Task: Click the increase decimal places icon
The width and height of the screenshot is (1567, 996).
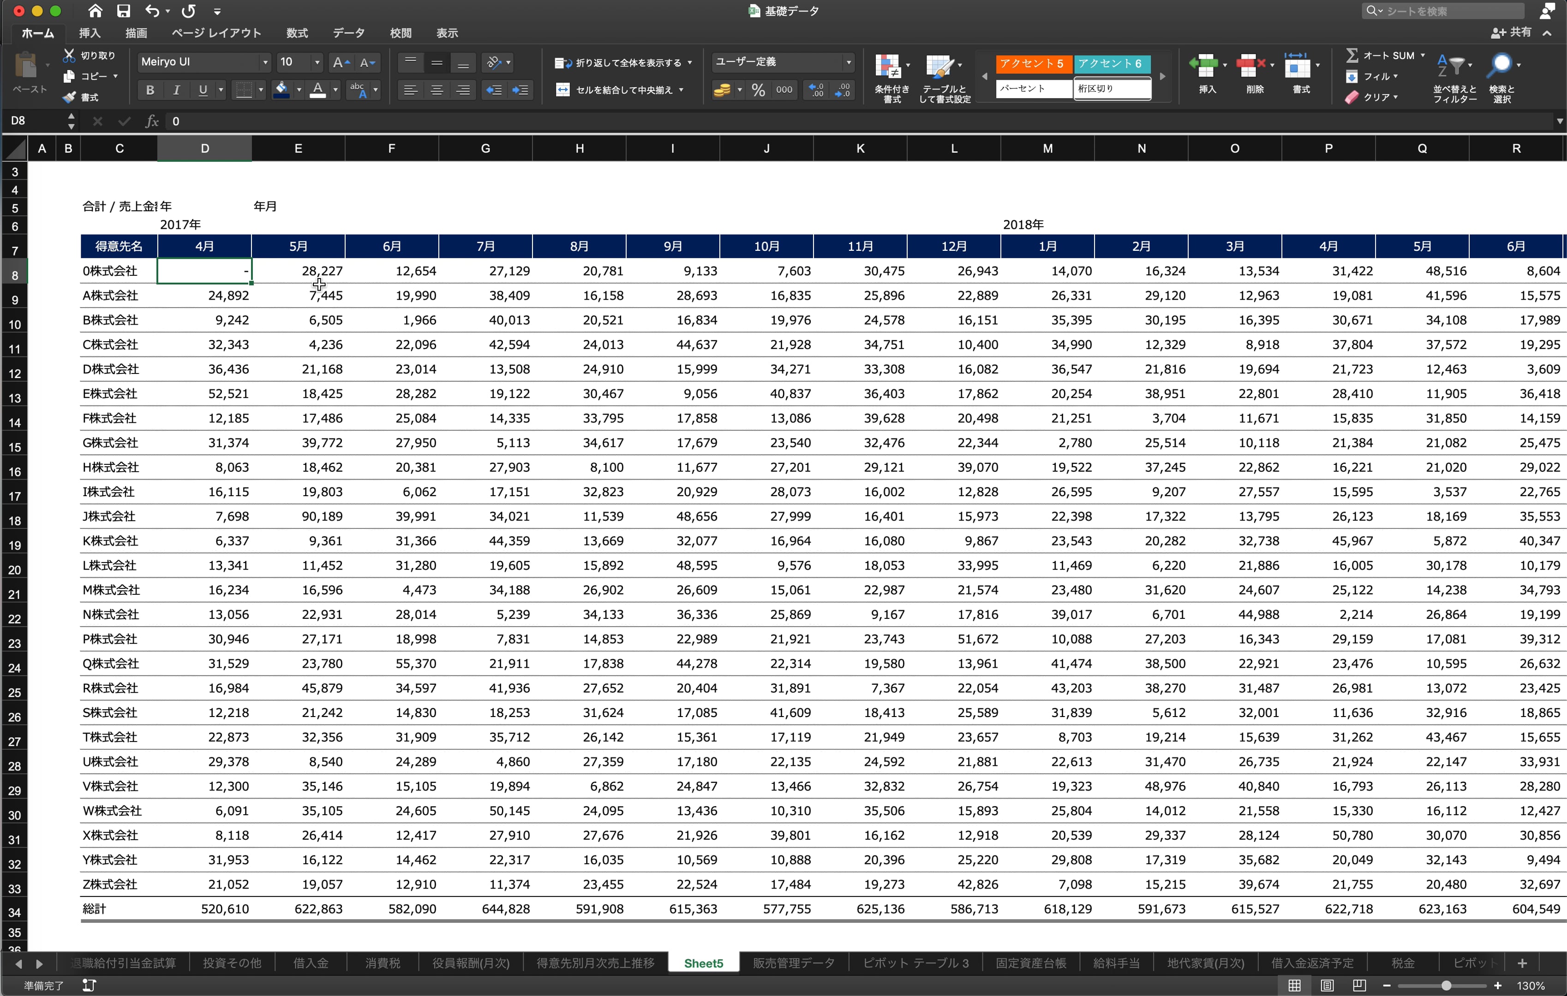Action: coord(816,90)
